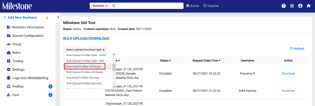Click the Logo And Whitelabelling icon
The image size is (315, 106).
[x=8, y=78]
